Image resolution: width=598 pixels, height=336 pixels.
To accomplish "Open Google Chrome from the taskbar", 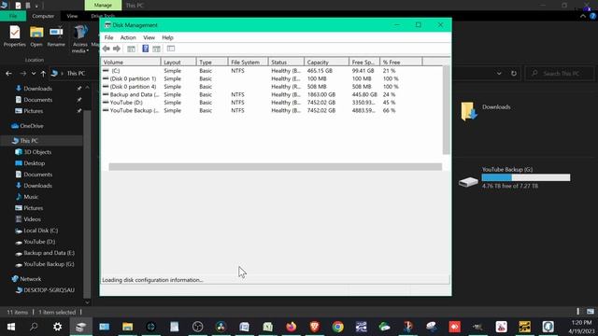I will pos(338,327).
